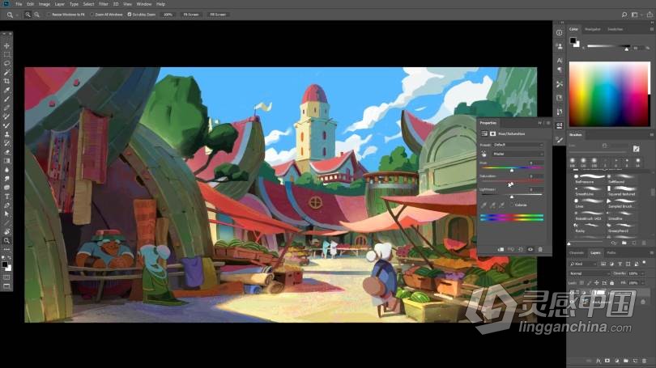Select the Eyedropper tool in left toolbar
The width and height of the screenshot is (656, 368).
[x=6, y=91]
